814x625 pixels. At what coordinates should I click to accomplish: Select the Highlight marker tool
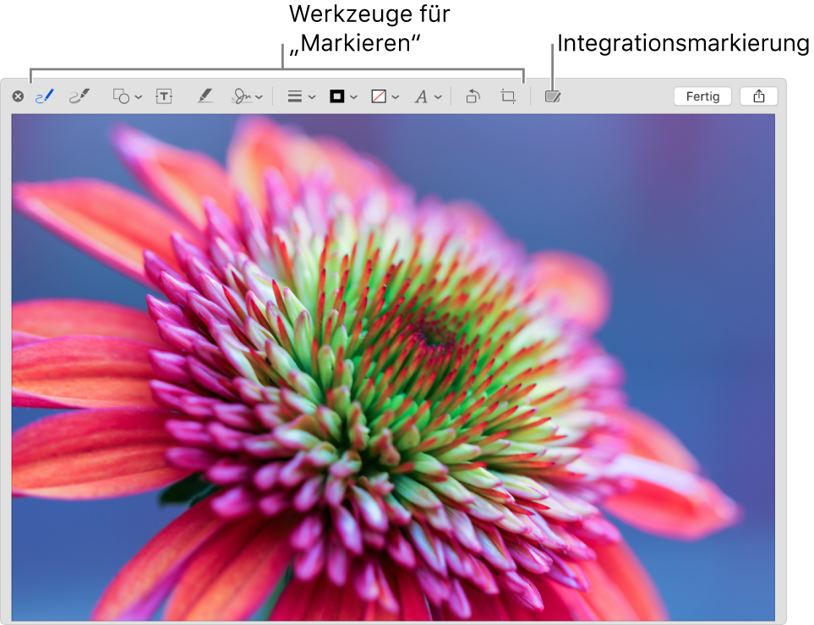point(205,96)
